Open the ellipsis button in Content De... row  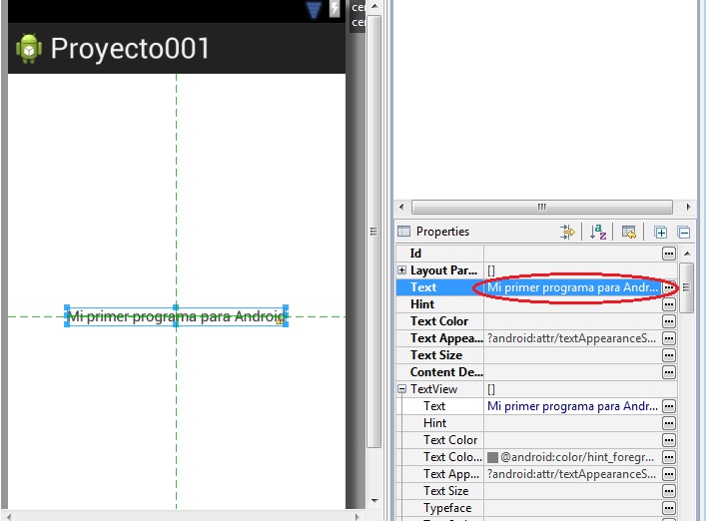669,372
